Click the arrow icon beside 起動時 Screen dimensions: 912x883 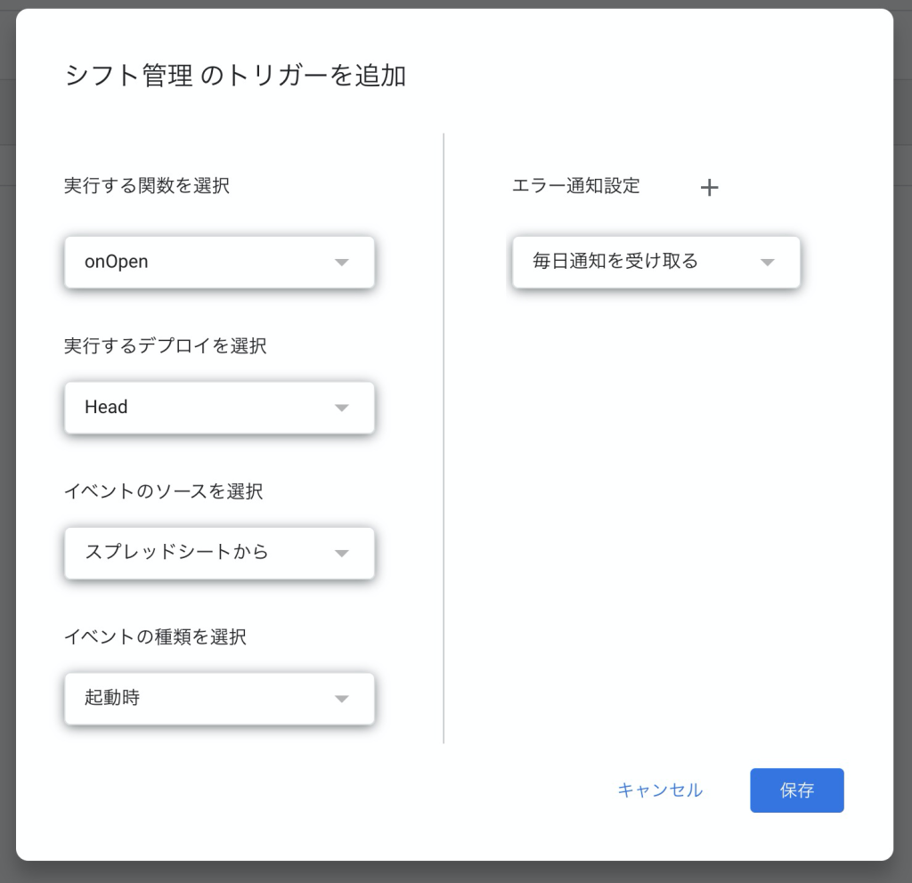[342, 698]
